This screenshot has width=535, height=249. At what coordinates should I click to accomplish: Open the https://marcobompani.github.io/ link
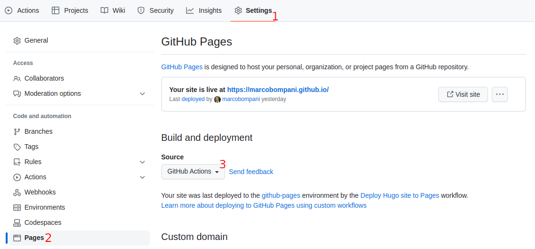[x=278, y=90]
